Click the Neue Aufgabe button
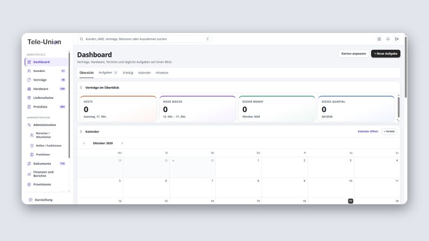The width and height of the screenshot is (429, 241). [x=386, y=53]
